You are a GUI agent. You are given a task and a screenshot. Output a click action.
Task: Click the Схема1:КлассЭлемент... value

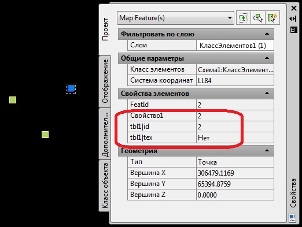click(235, 70)
